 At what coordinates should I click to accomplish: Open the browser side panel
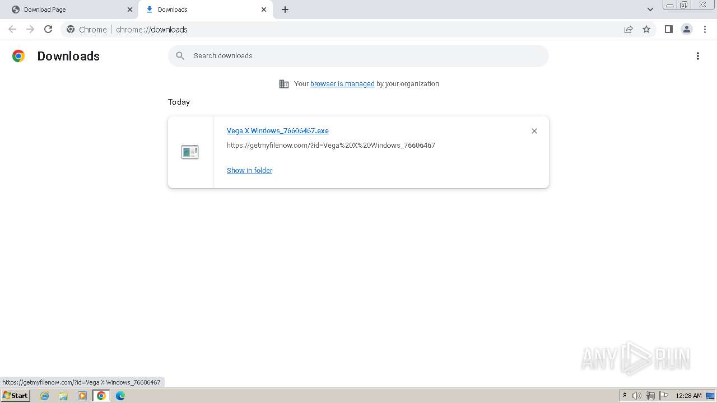point(668,29)
